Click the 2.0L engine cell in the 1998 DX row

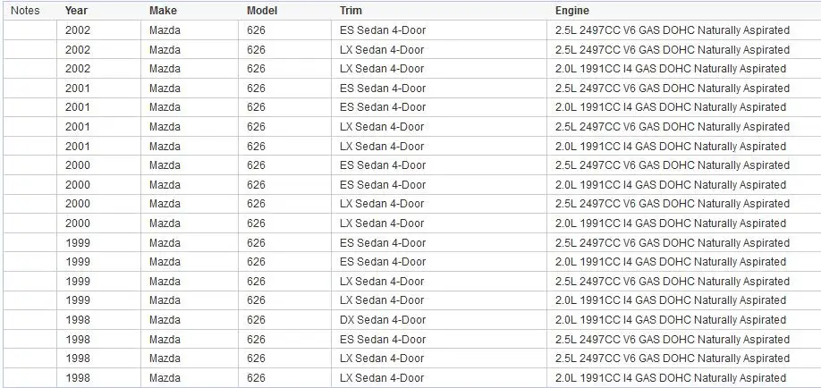pyautogui.click(x=683, y=320)
